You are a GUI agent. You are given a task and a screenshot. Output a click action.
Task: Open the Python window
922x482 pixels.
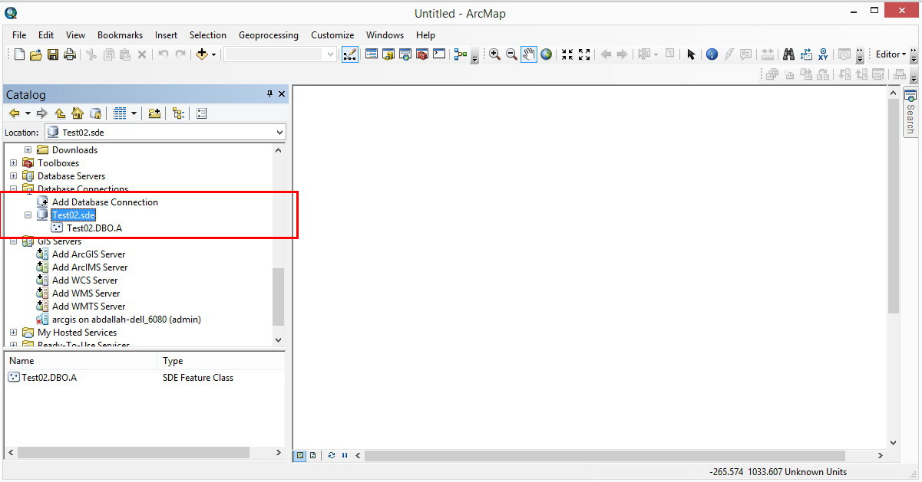(439, 54)
